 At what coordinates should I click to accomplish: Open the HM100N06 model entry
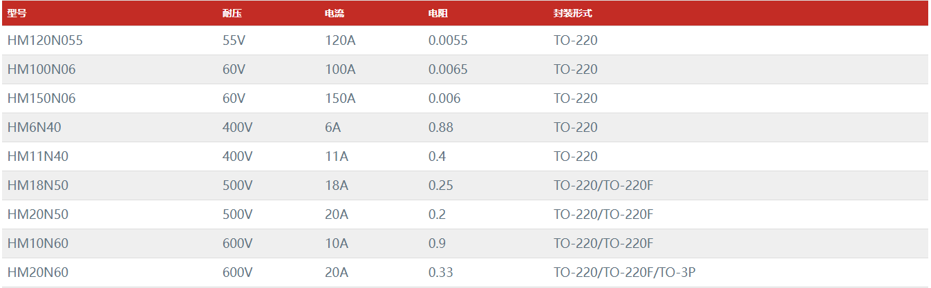(x=41, y=70)
